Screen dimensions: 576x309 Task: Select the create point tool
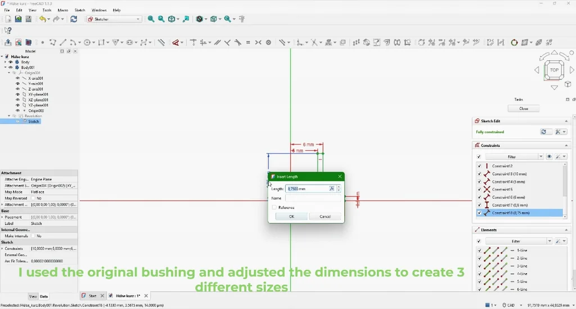(x=42, y=43)
